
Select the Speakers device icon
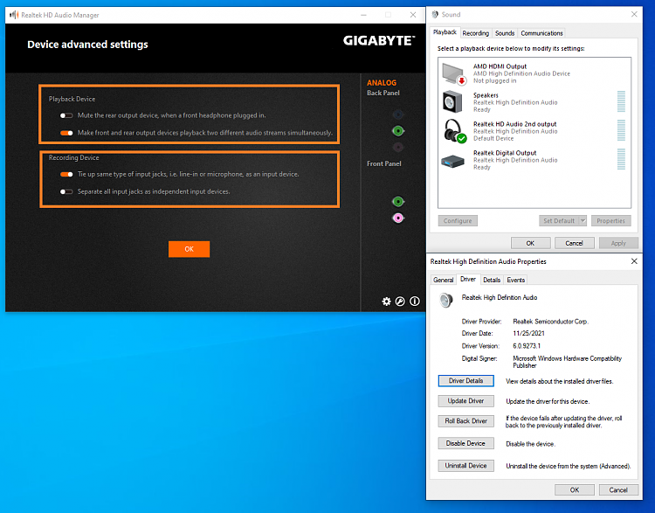pos(452,101)
